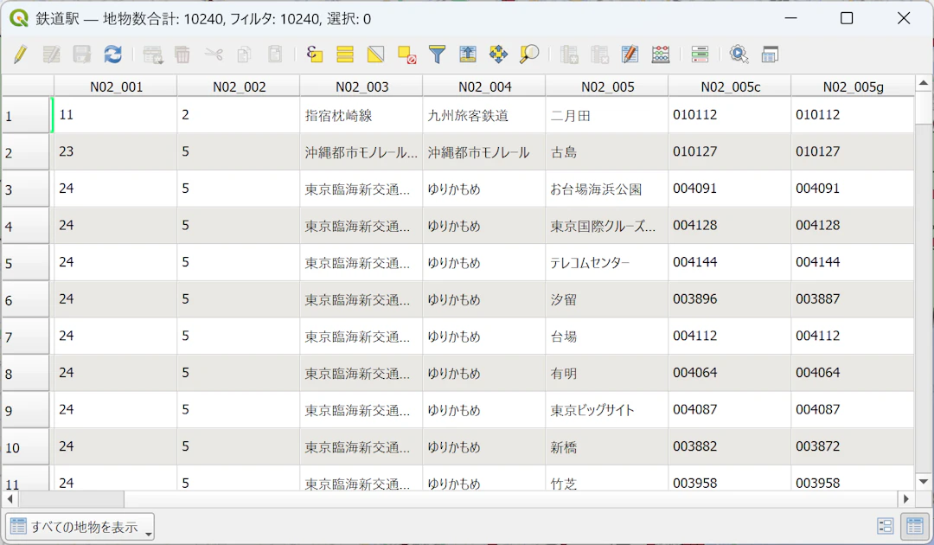Click the N02_003 column header
This screenshot has width=934, height=545.
click(361, 87)
